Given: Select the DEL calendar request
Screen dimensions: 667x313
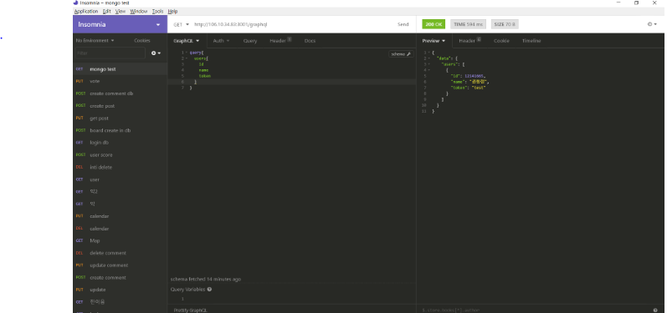Looking at the screenshot, I should tap(120, 229).
